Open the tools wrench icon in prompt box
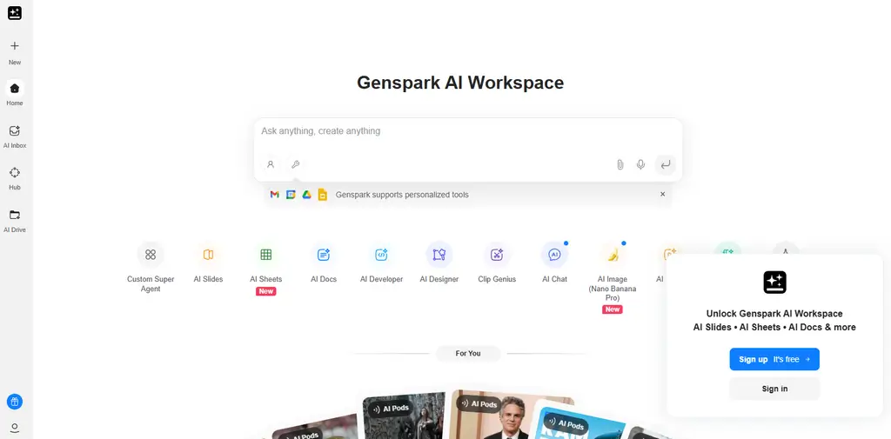The width and height of the screenshot is (891, 439). click(296, 164)
